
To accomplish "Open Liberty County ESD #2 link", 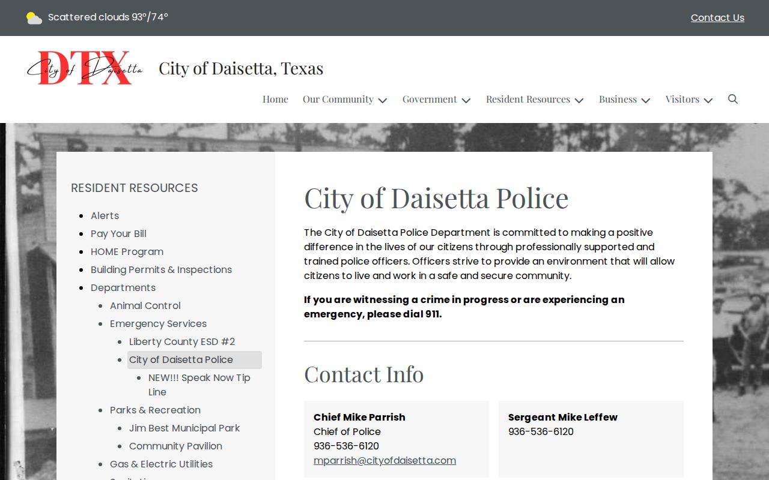I will click(182, 341).
